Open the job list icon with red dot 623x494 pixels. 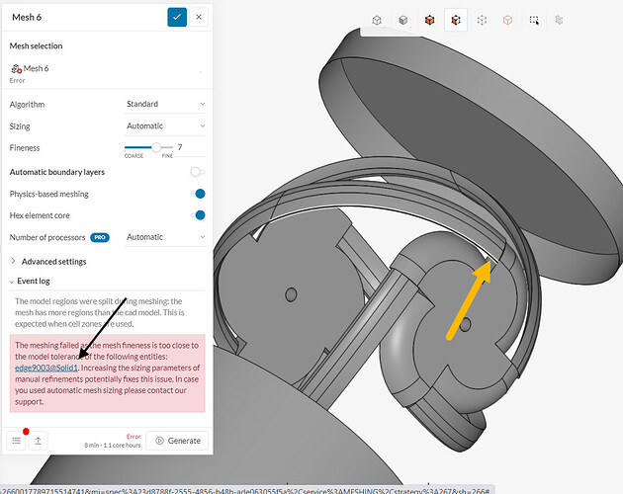click(16, 441)
